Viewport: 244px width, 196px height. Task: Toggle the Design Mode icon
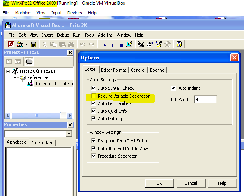pyautogui.click(x=130, y=44)
